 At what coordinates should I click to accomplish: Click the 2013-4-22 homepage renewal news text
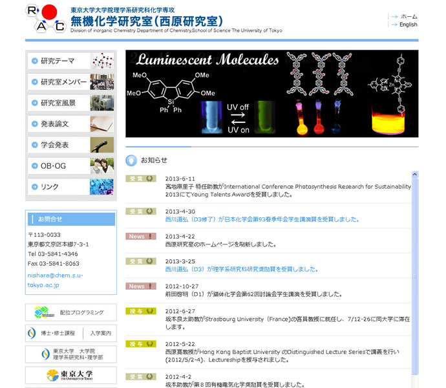(x=220, y=244)
